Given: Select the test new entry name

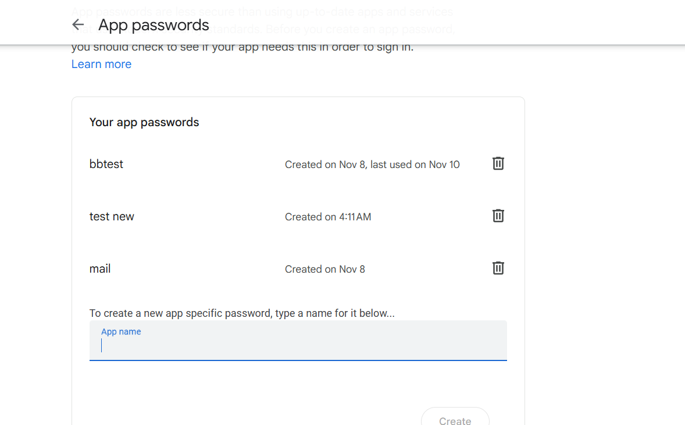Looking at the screenshot, I should 112,217.
